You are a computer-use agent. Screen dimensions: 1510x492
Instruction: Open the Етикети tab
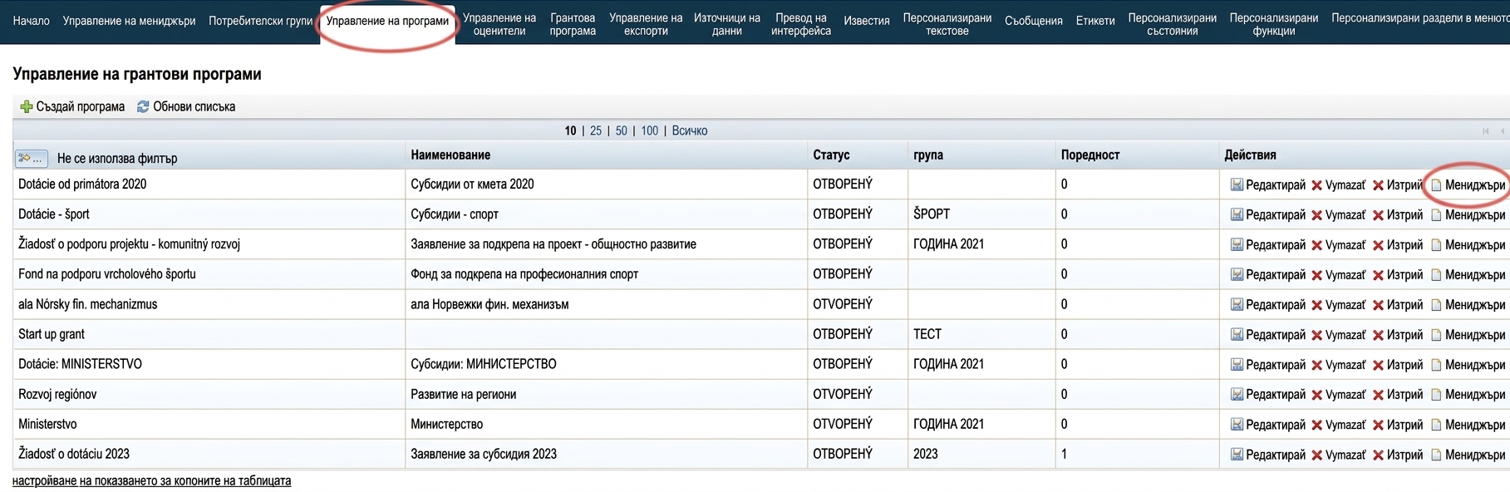click(x=1095, y=21)
